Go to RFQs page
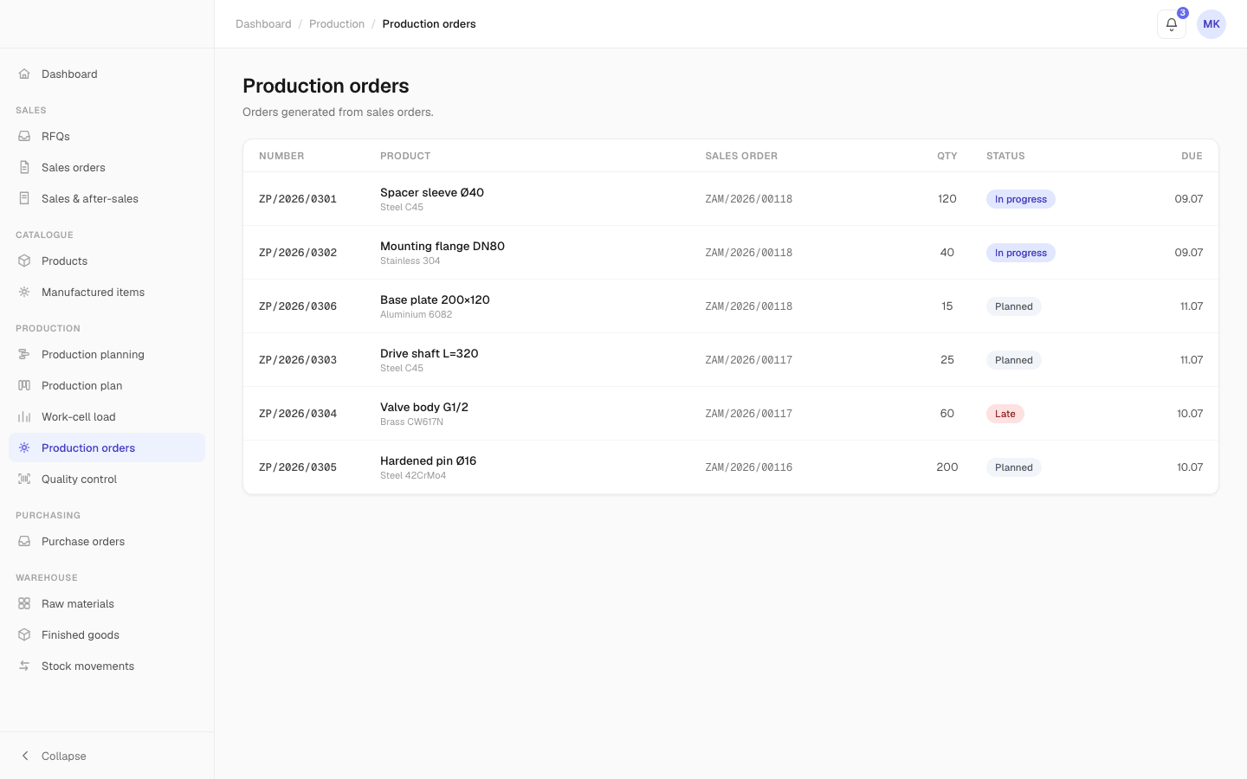1247x779 pixels. point(107,136)
